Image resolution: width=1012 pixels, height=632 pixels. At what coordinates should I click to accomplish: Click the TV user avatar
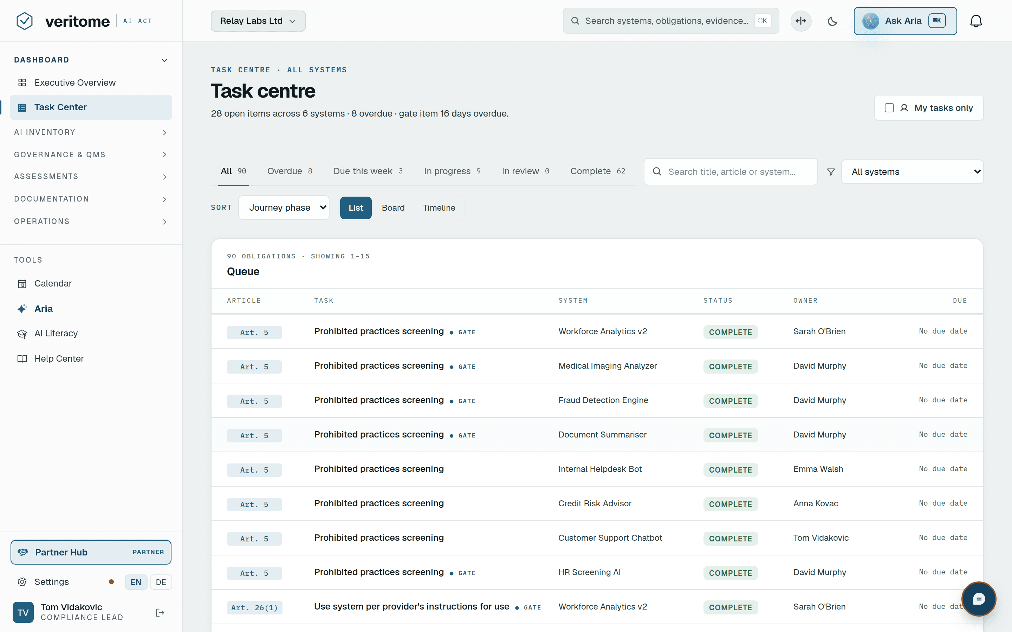tap(23, 612)
